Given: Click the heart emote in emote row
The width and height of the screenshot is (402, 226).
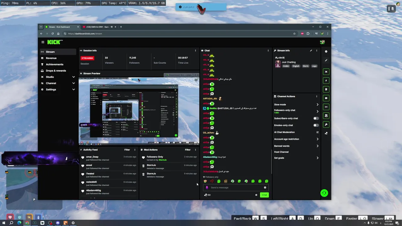Looking at the screenshot, I should (x=212, y=181).
